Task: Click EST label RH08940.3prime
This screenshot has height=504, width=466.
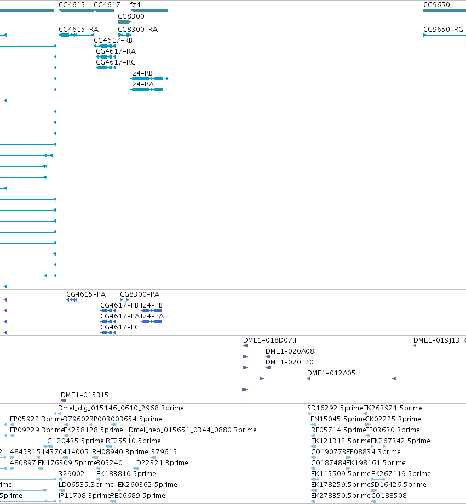Action: point(120,452)
